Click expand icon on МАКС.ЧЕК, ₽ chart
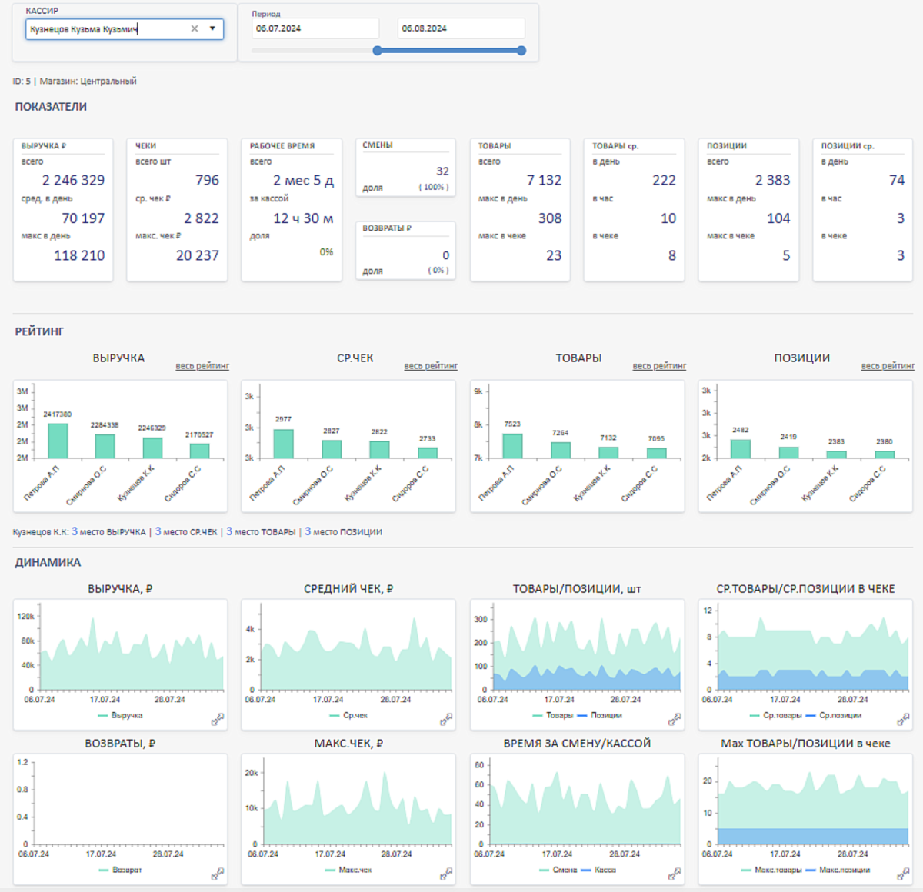Image resolution: width=923 pixels, height=892 pixels. pos(446,874)
